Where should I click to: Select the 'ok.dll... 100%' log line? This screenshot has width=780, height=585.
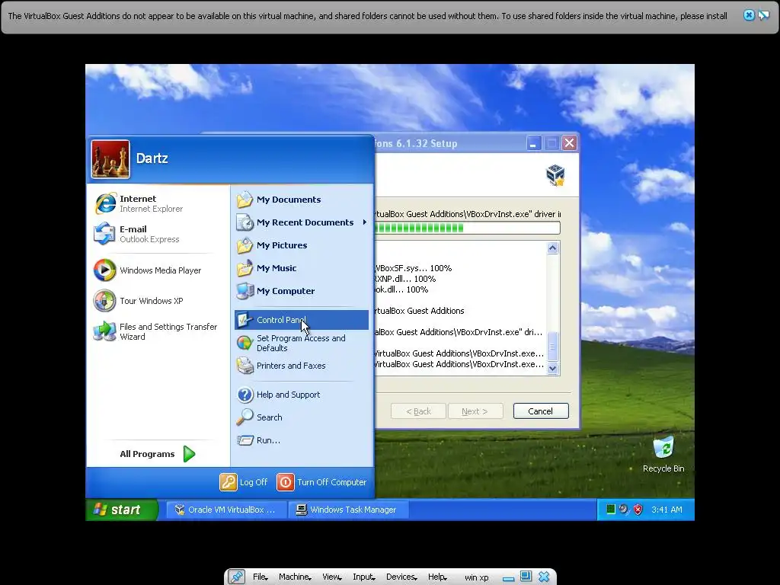click(401, 289)
